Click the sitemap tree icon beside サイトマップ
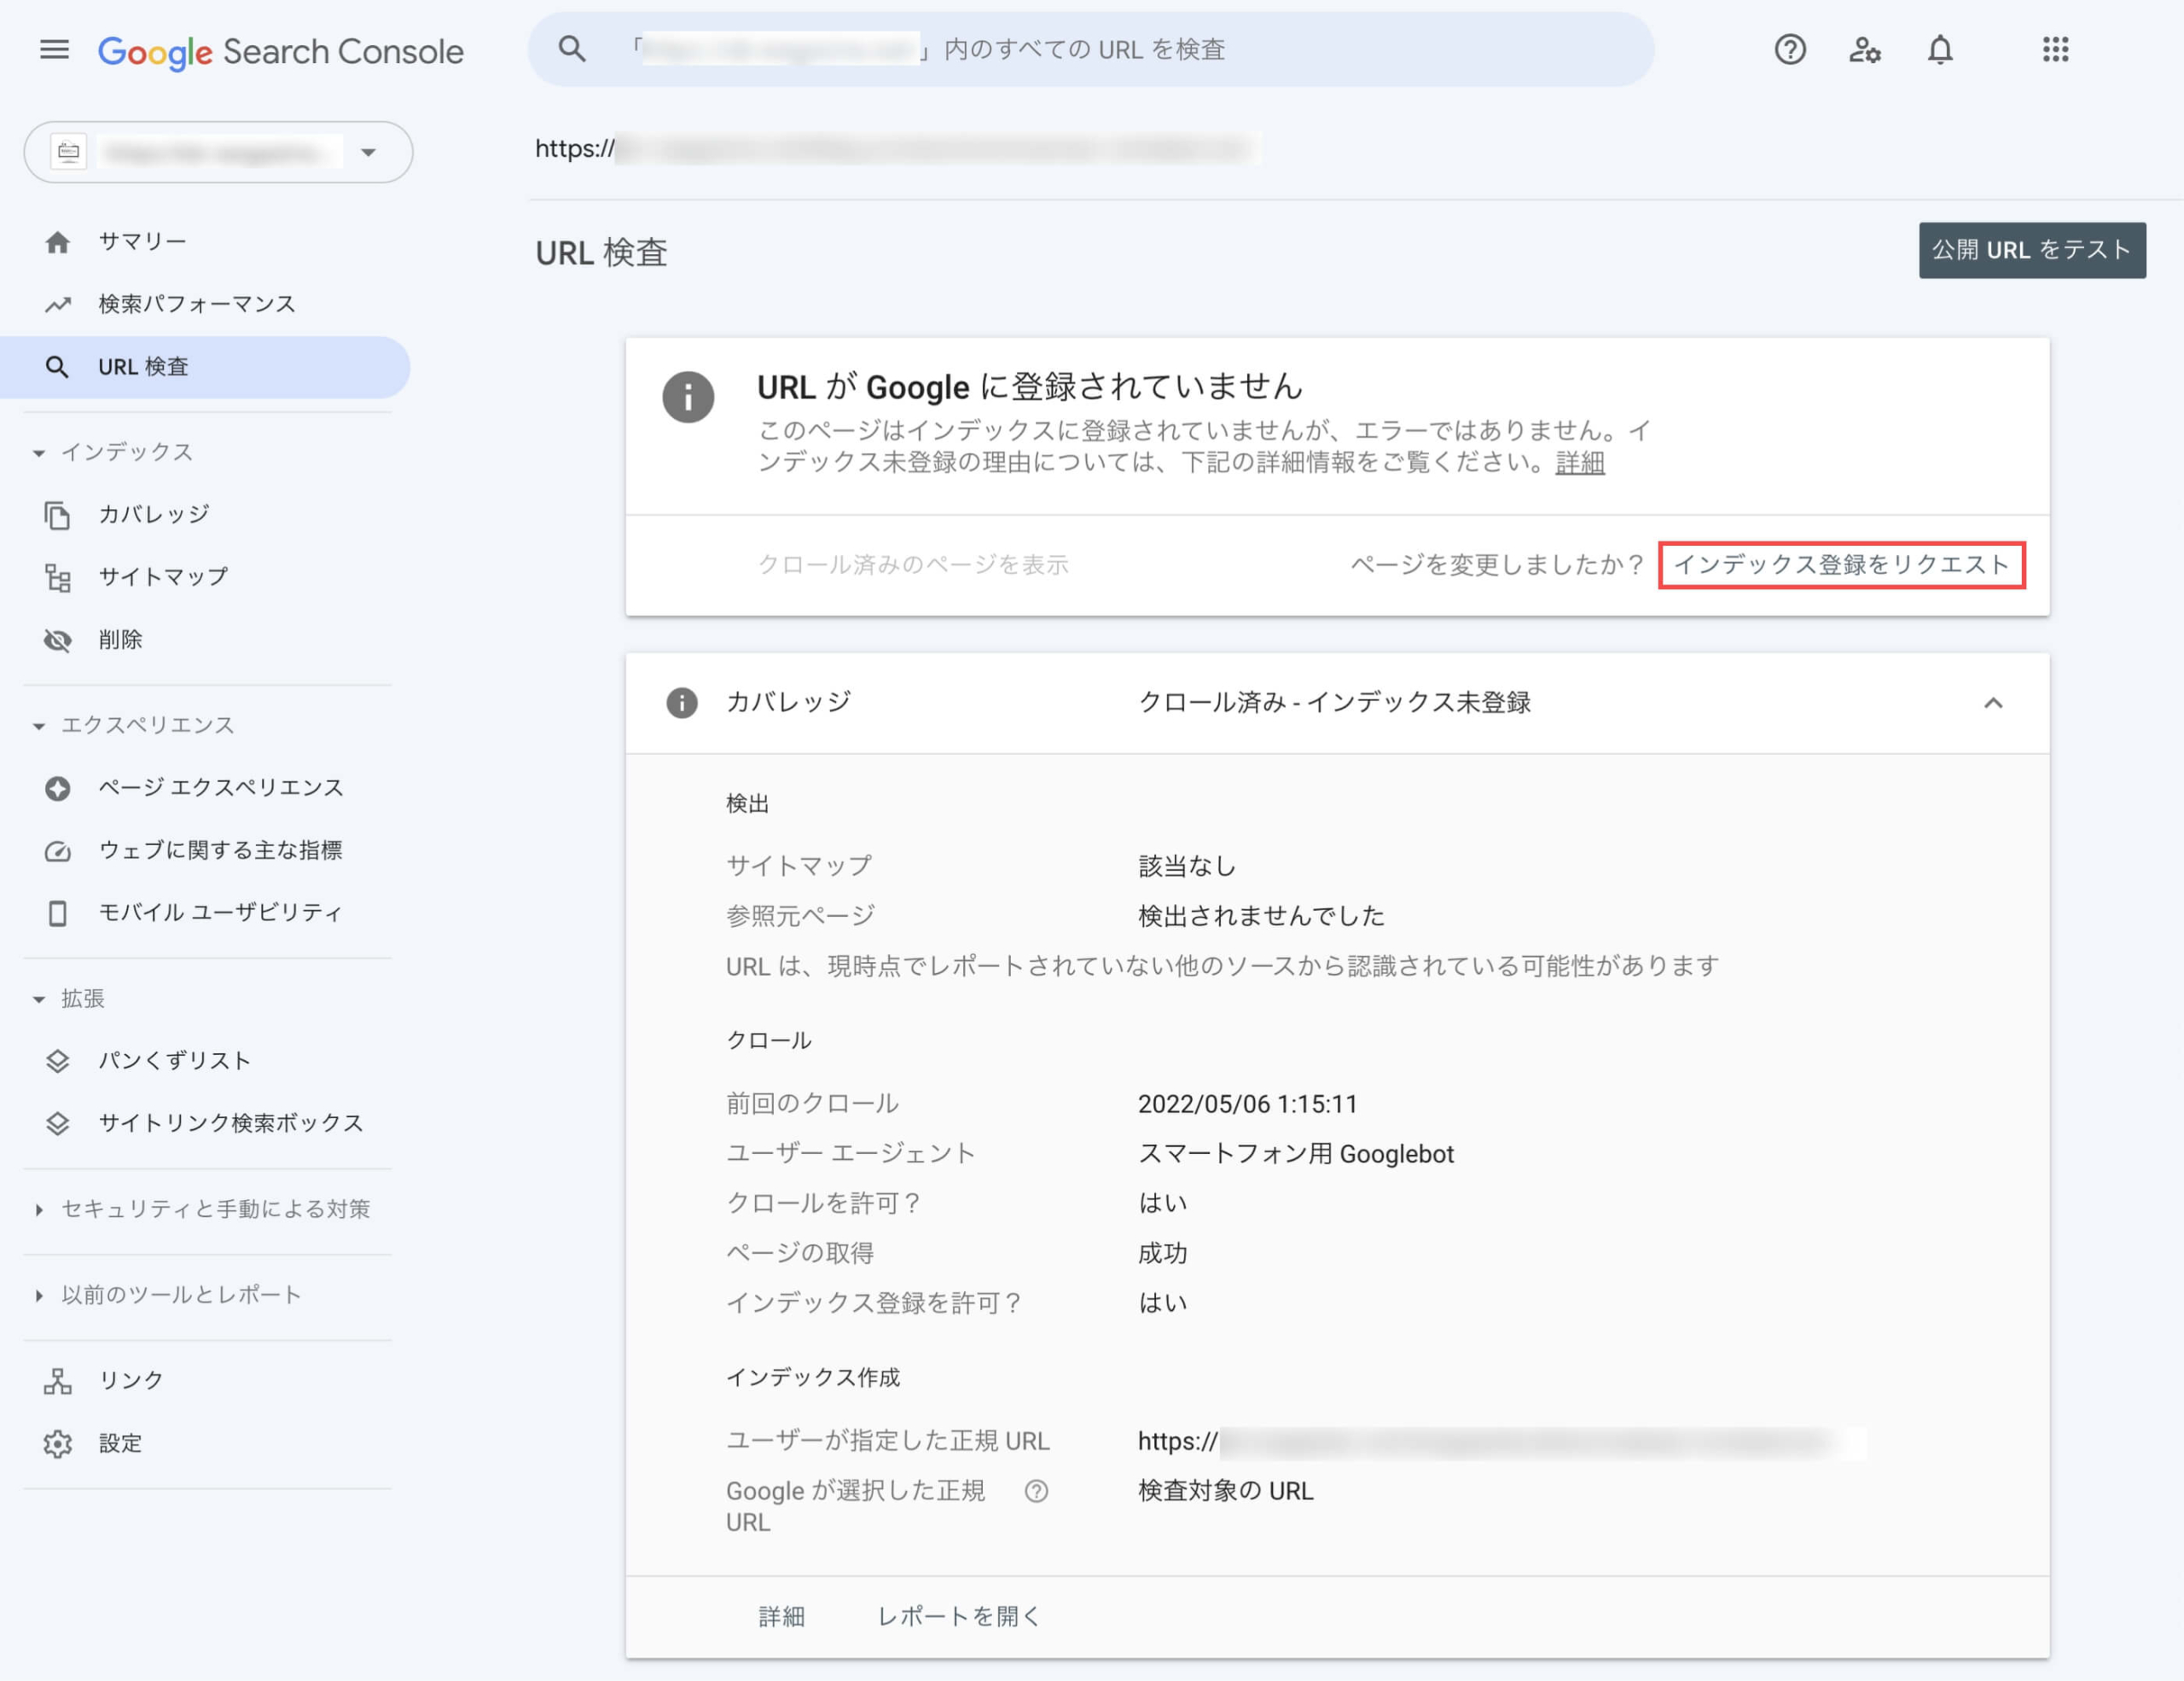This screenshot has height=1681, width=2184. point(57,577)
